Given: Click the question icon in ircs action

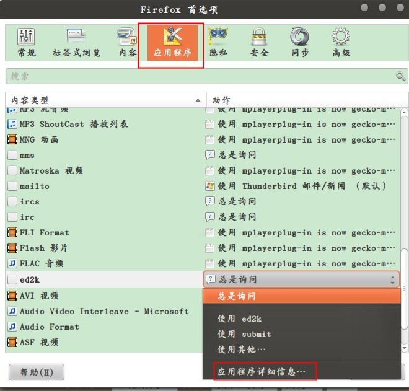Looking at the screenshot, I should (210, 201).
